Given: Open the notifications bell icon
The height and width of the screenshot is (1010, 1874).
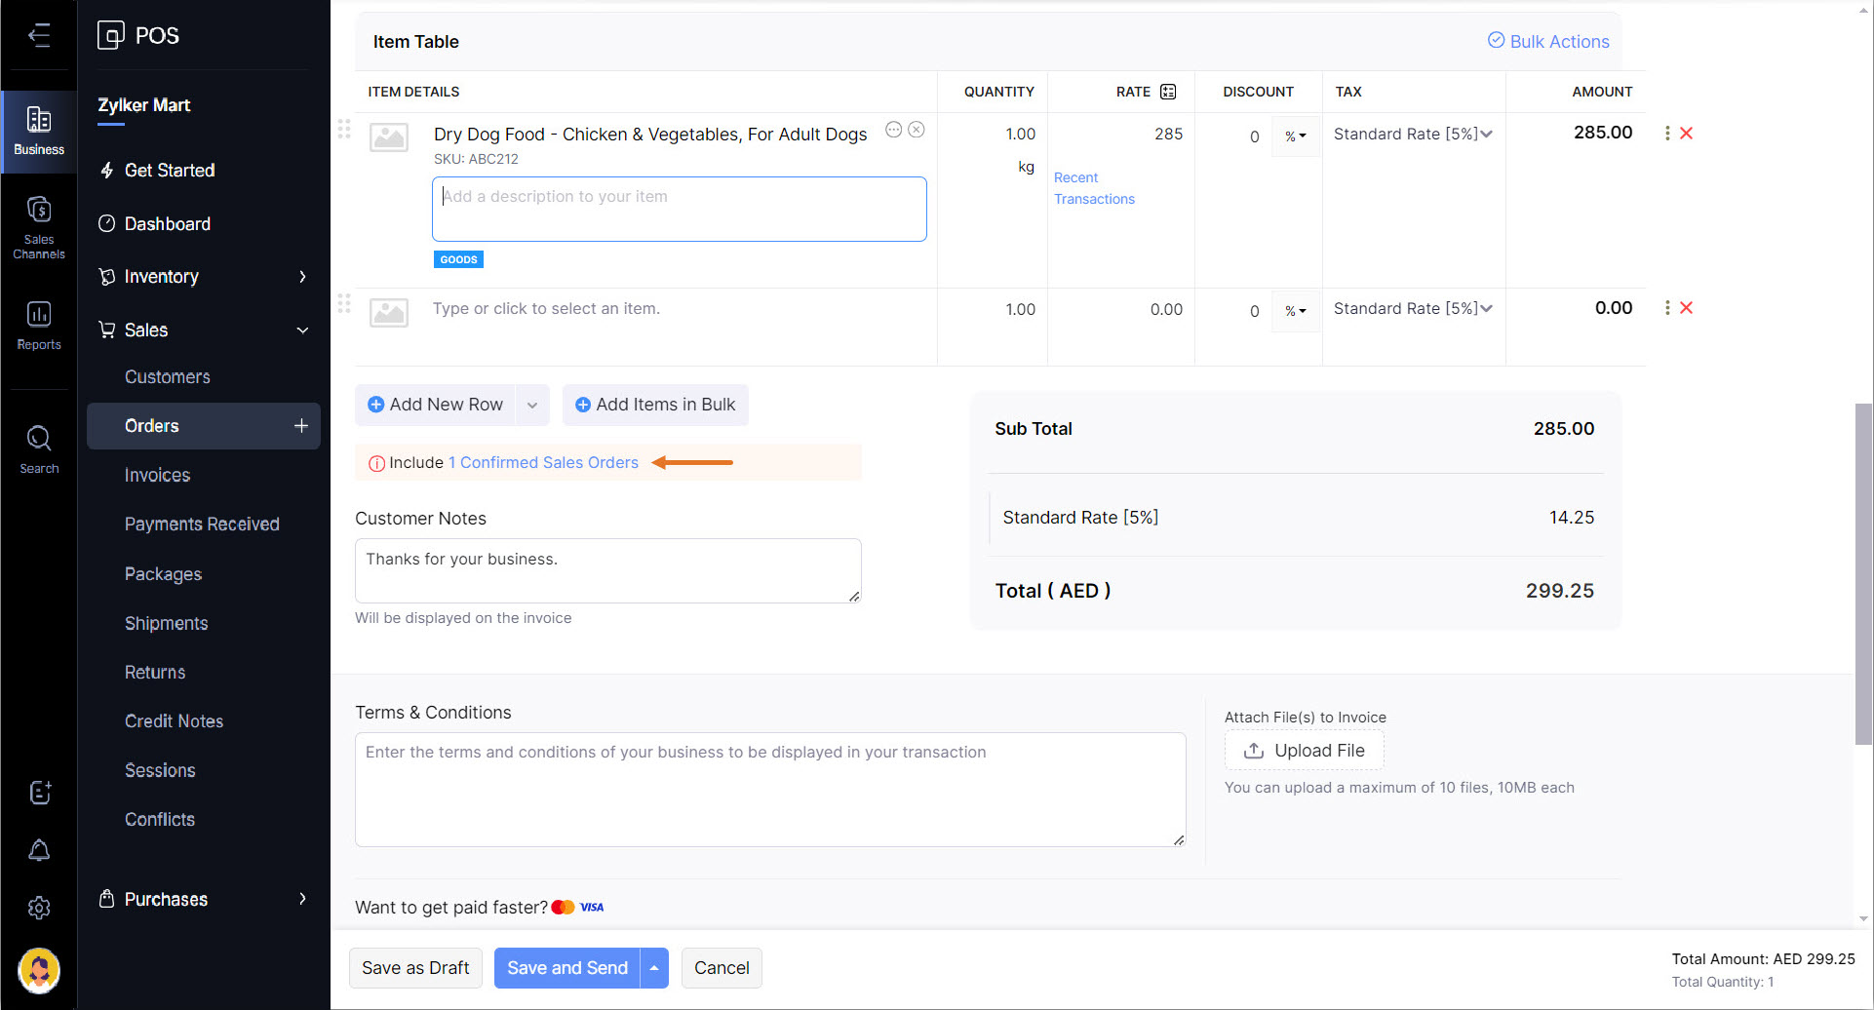Looking at the screenshot, I should [x=39, y=850].
